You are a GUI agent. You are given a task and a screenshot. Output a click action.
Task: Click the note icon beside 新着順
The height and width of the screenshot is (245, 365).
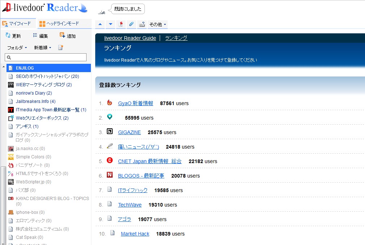pos(60,47)
